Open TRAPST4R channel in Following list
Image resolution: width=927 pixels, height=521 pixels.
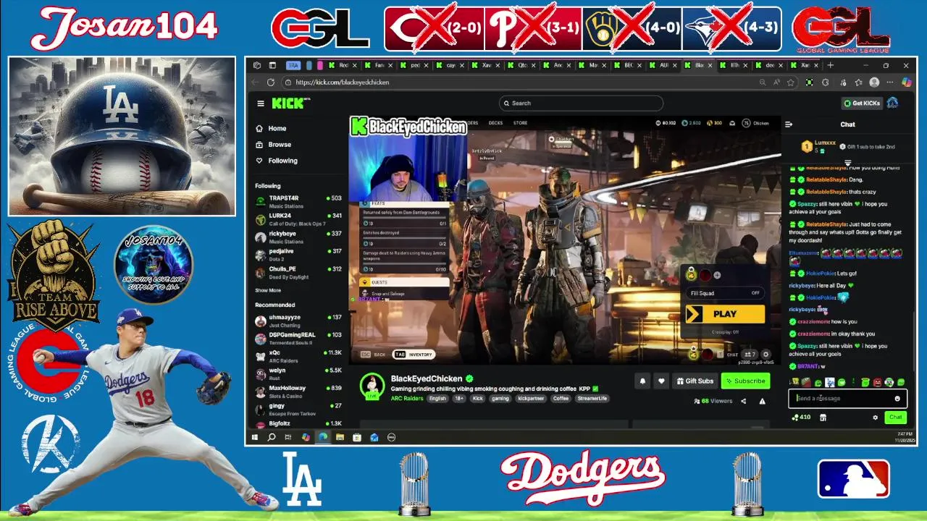click(298, 201)
